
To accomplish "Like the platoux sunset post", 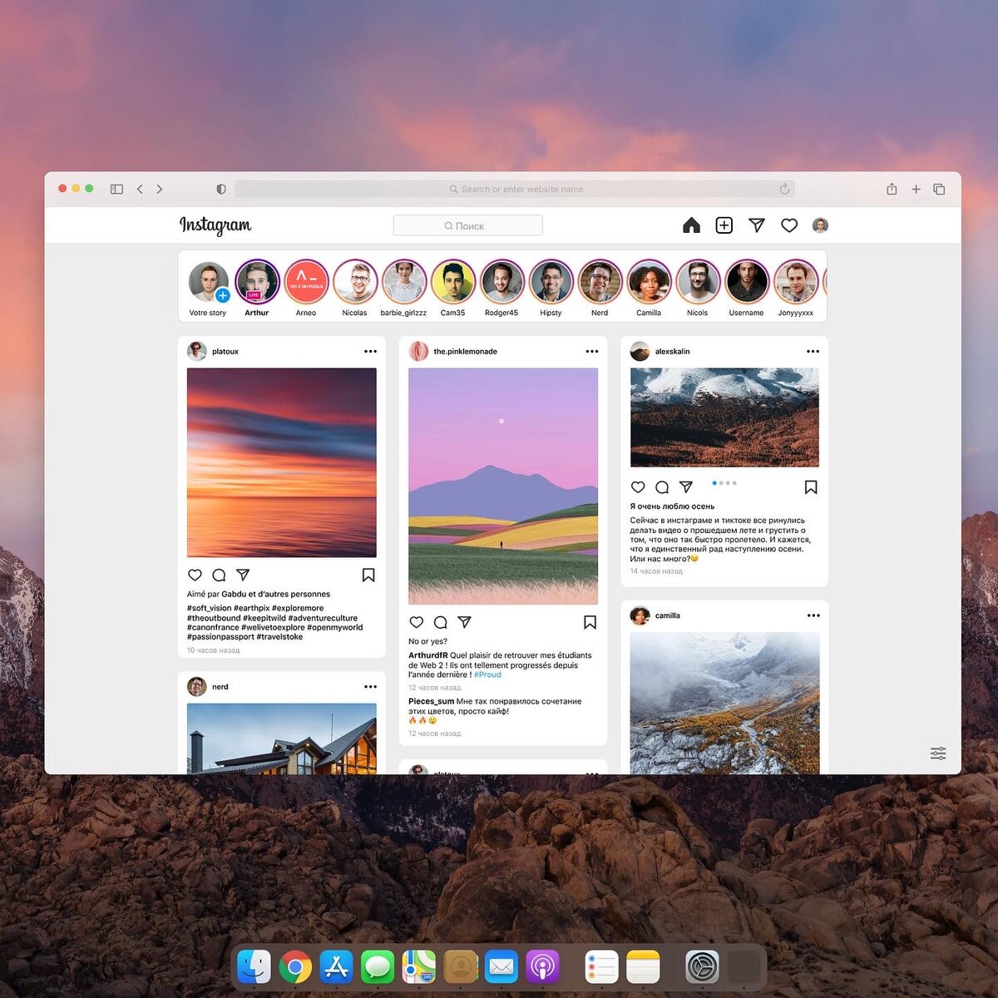I will [x=195, y=575].
